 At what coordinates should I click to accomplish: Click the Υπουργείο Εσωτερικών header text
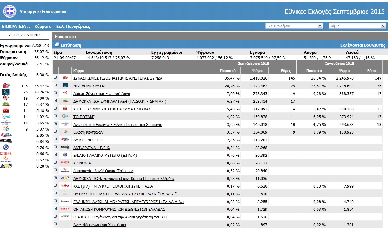pyautogui.click(x=43, y=12)
